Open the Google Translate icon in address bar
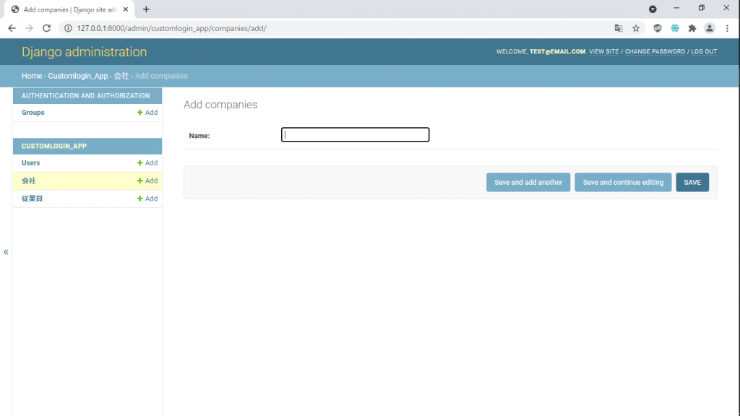This screenshot has height=416, width=740. (619, 28)
